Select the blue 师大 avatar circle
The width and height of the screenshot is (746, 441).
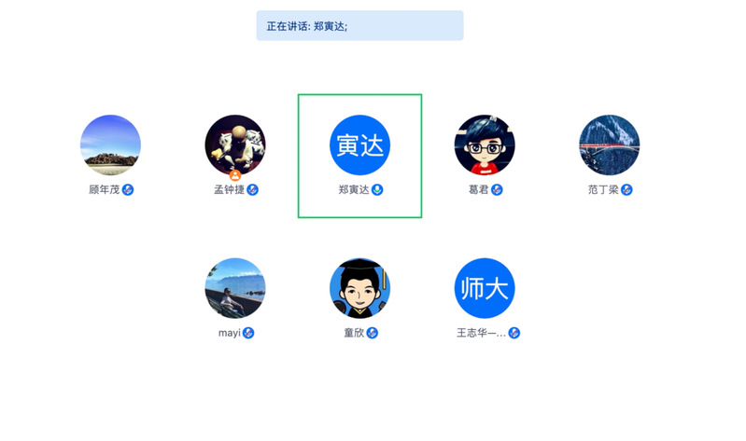point(485,288)
